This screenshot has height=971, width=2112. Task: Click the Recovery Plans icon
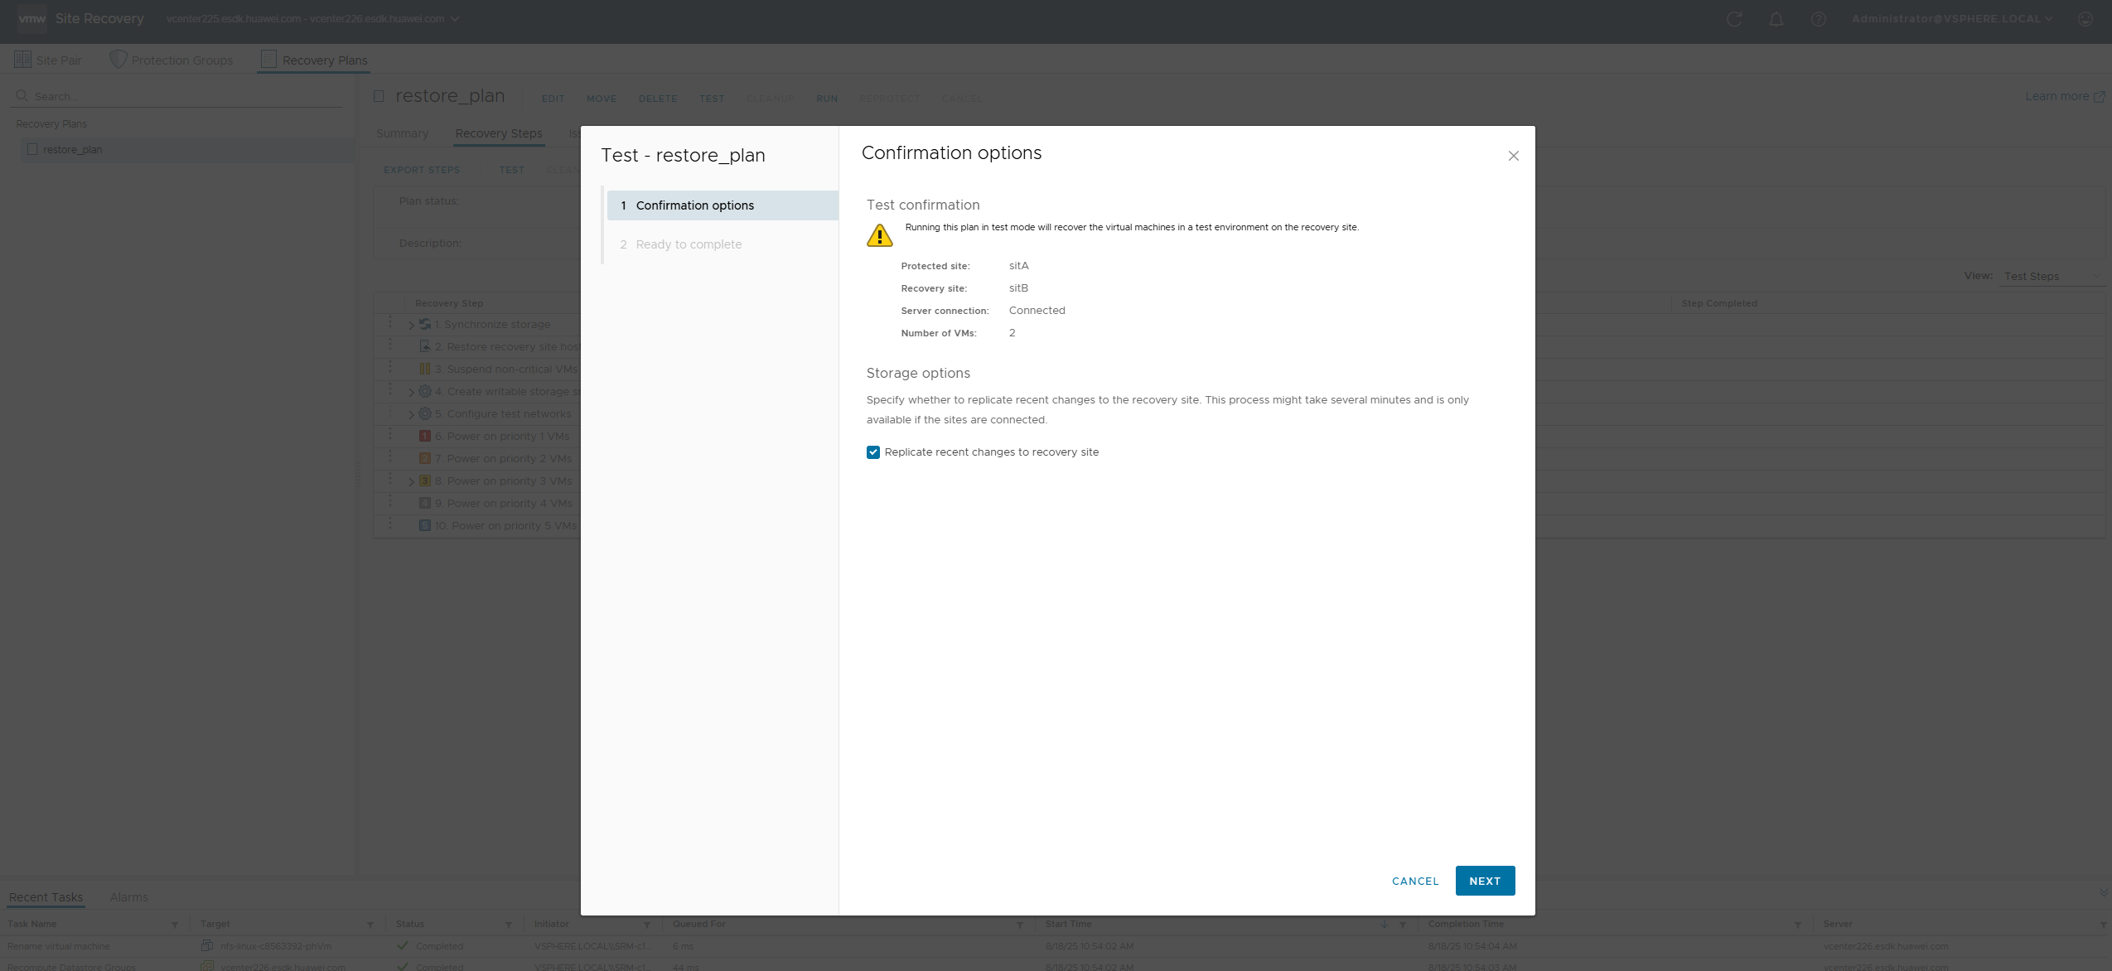(x=268, y=59)
